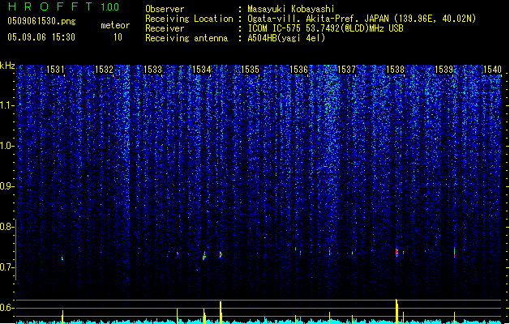Click the 1532 time marker
Screen dimensions: 510x324
tap(104, 70)
